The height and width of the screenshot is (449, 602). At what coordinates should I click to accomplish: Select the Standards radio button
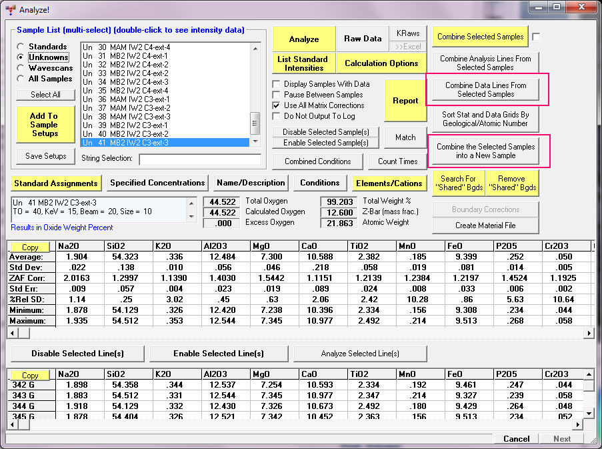22,47
